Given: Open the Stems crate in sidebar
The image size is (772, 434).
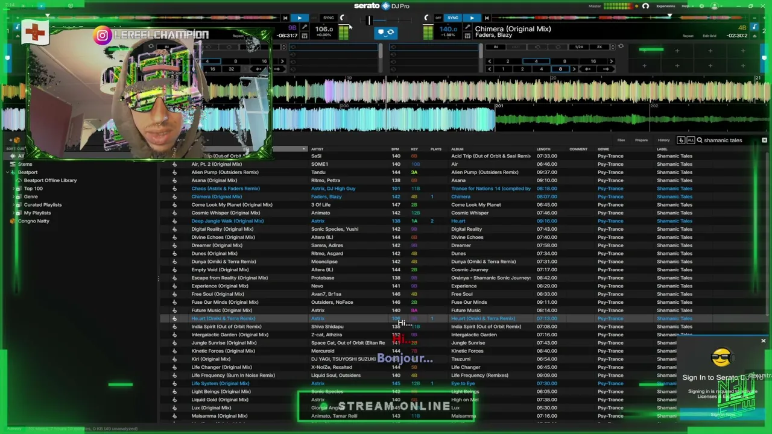Looking at the screenshot, I should pos(25,164).
